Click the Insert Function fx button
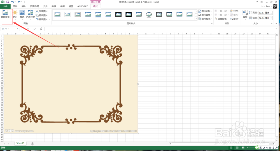This screenshot has height=151, width=280. click(41, 29)
